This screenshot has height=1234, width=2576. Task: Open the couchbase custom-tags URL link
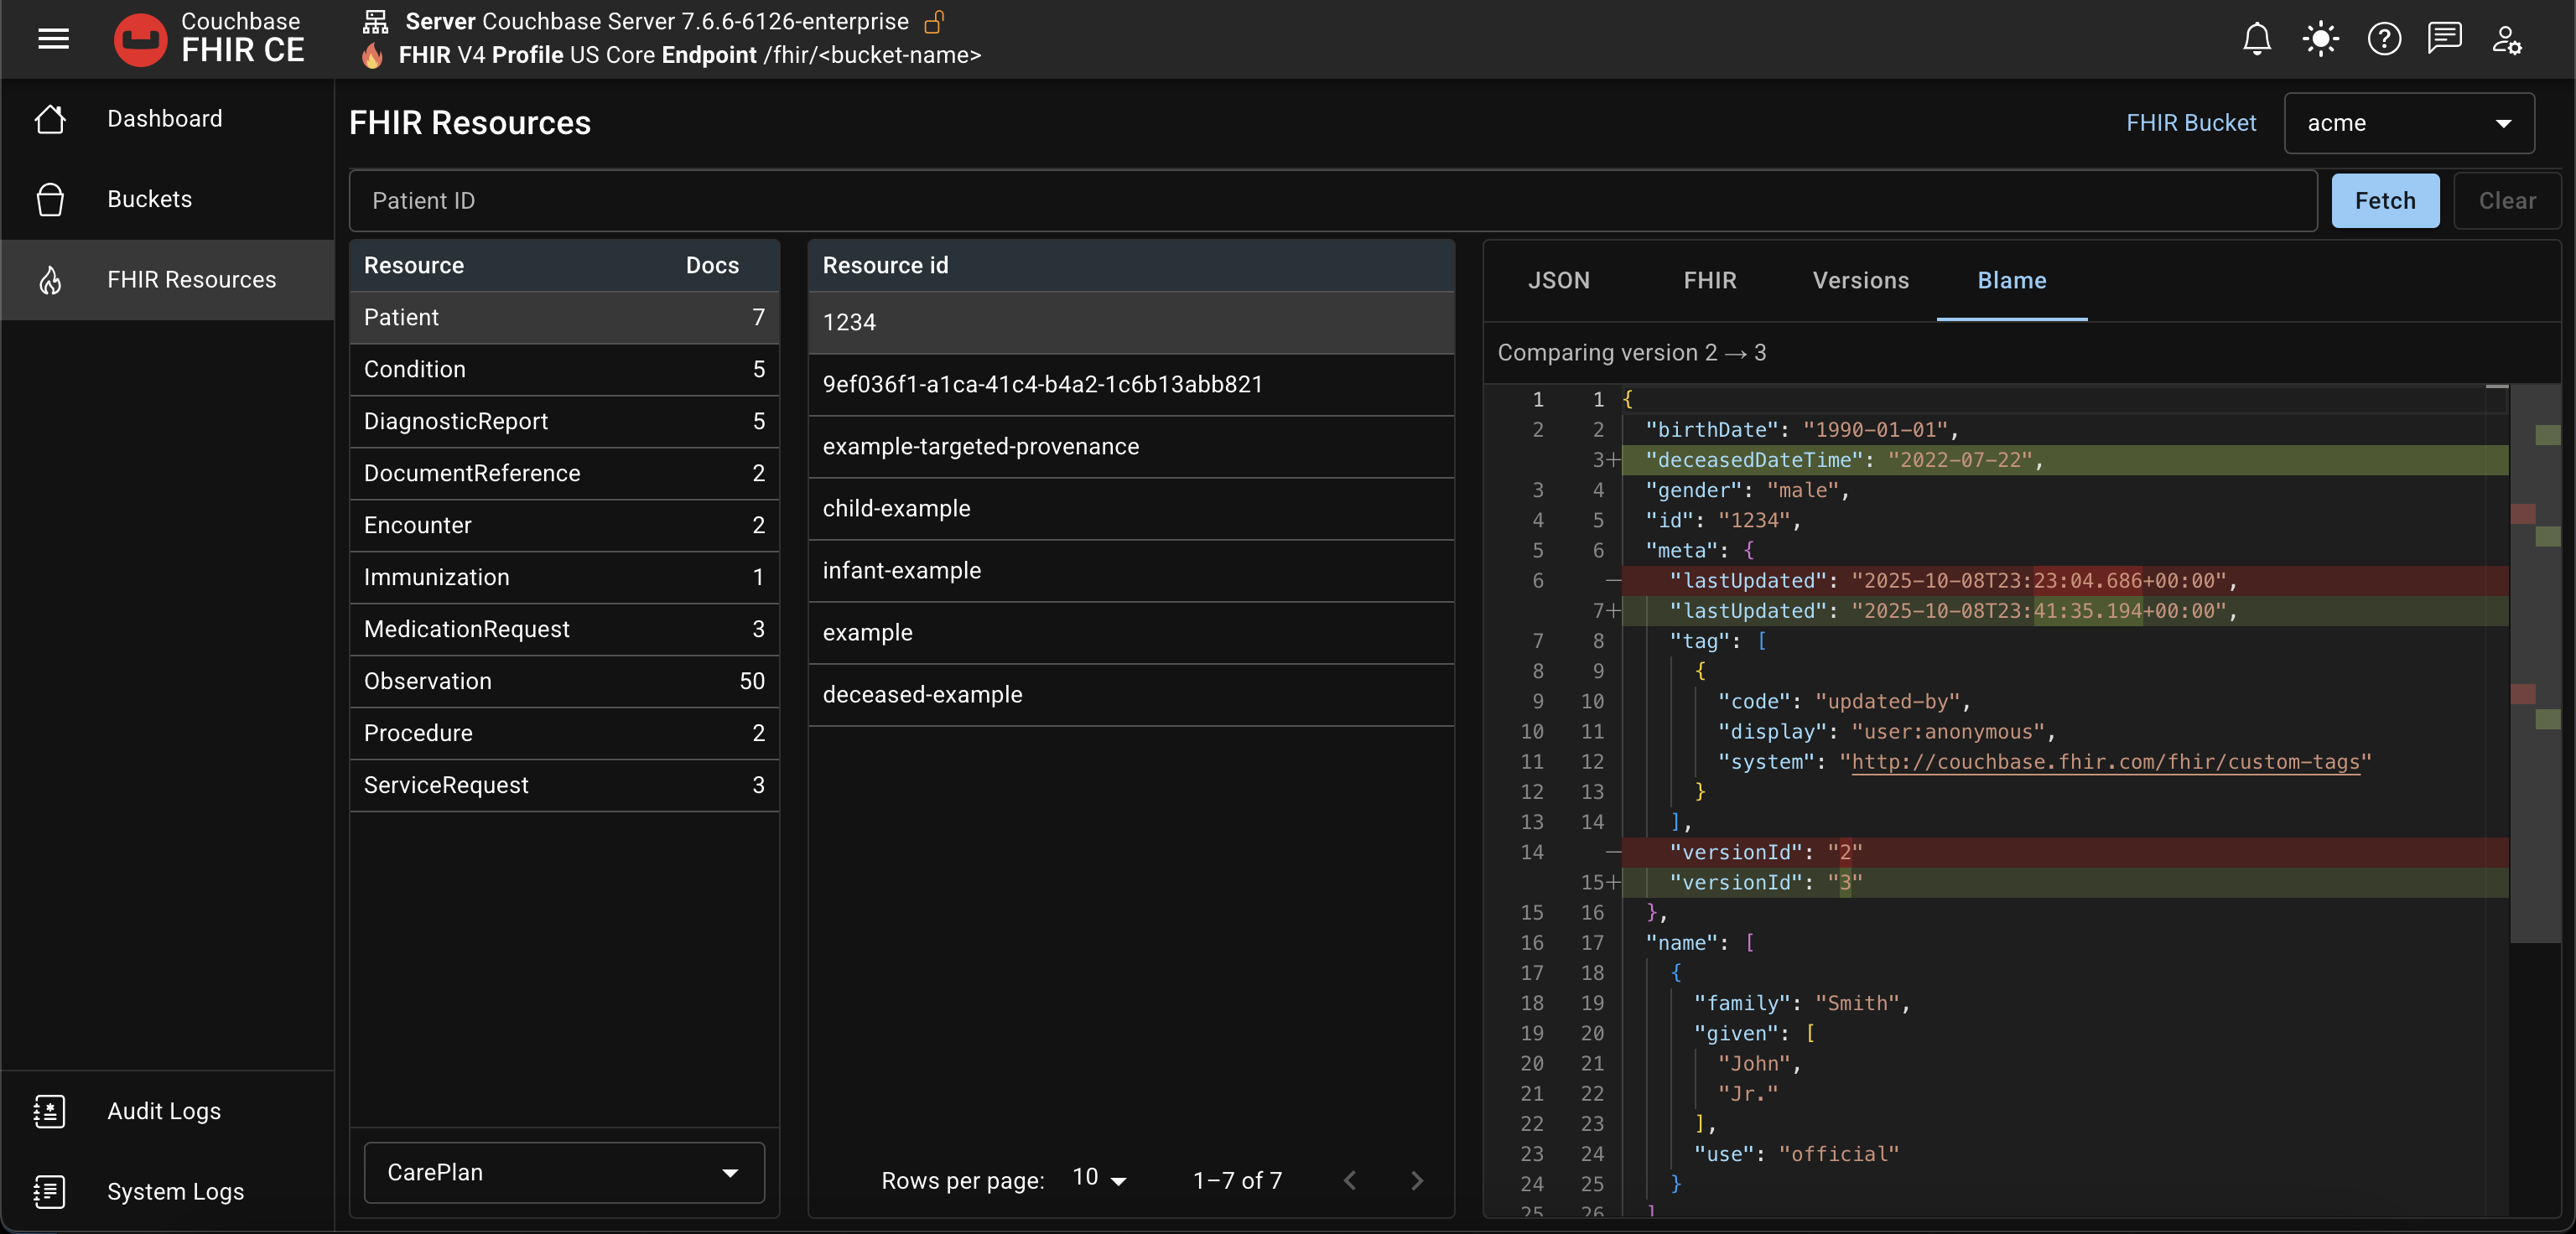(x=2105, y=762)
